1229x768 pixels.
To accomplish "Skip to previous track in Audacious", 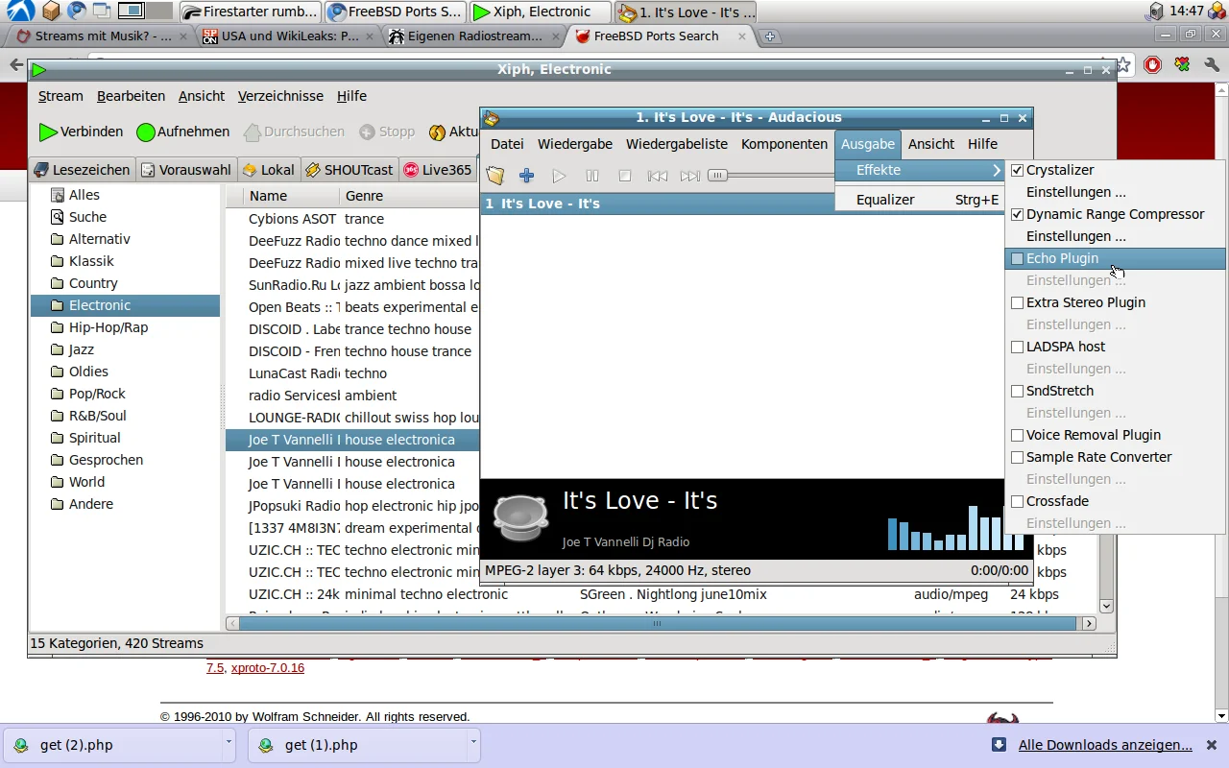I will tap(658, 176).
